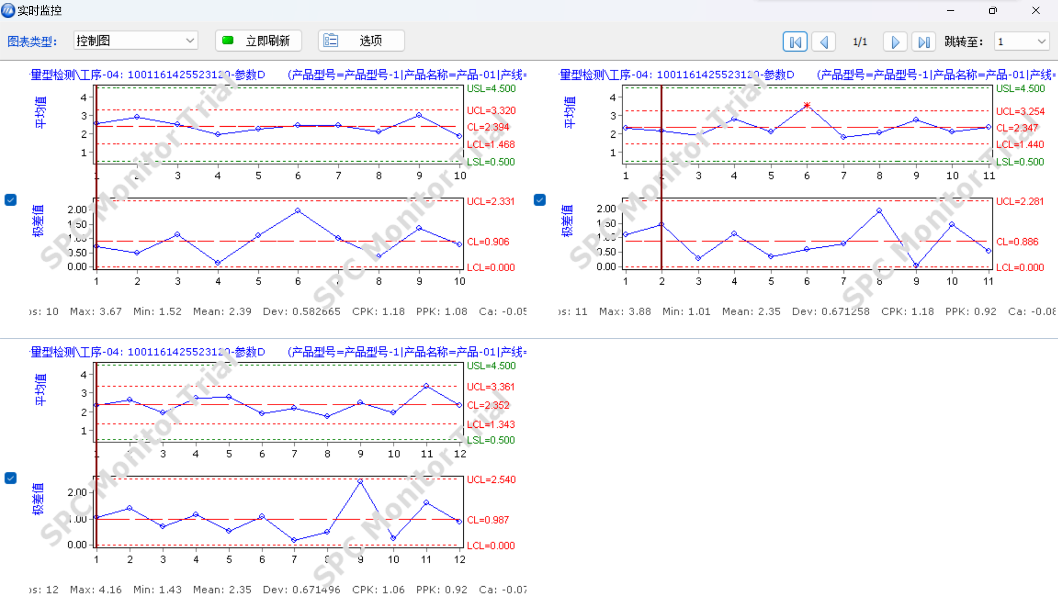Viewport: 1058px width, 612px height.
Task: Toggle the bottom-left chart checkbox
Action: tap(11, 478)
